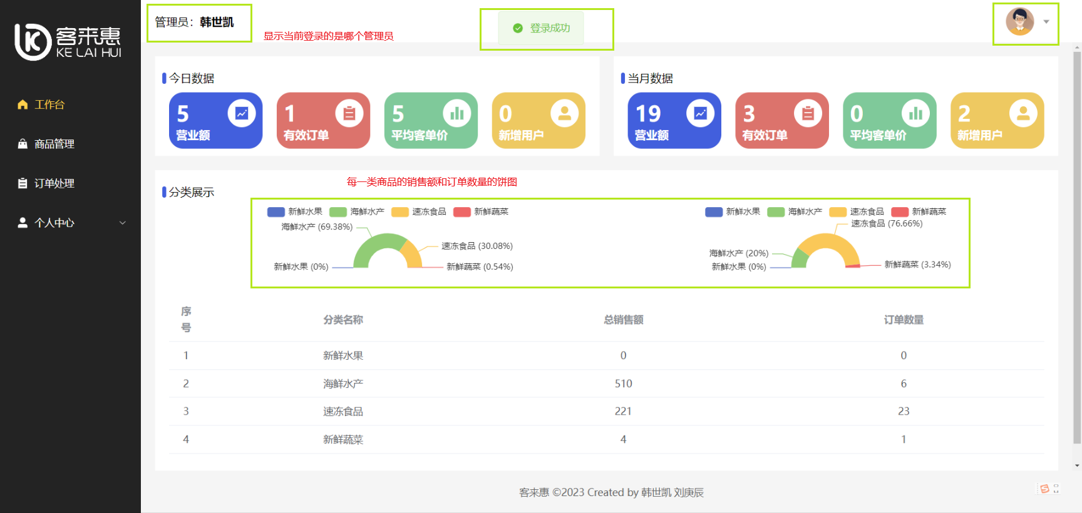
Task: Click the Sogou input method tray icon
Action: point(1044,489)
